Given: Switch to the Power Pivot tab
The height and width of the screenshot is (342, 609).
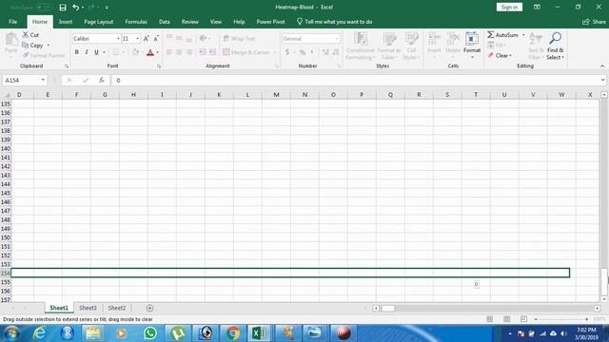Looking at the screenshot, I should 270,22.
